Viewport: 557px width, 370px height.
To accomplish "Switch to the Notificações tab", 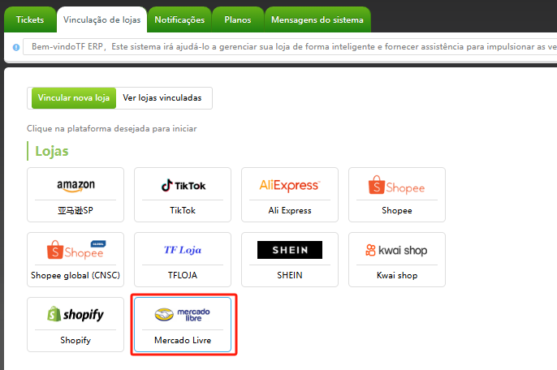I will pos(179,19).
